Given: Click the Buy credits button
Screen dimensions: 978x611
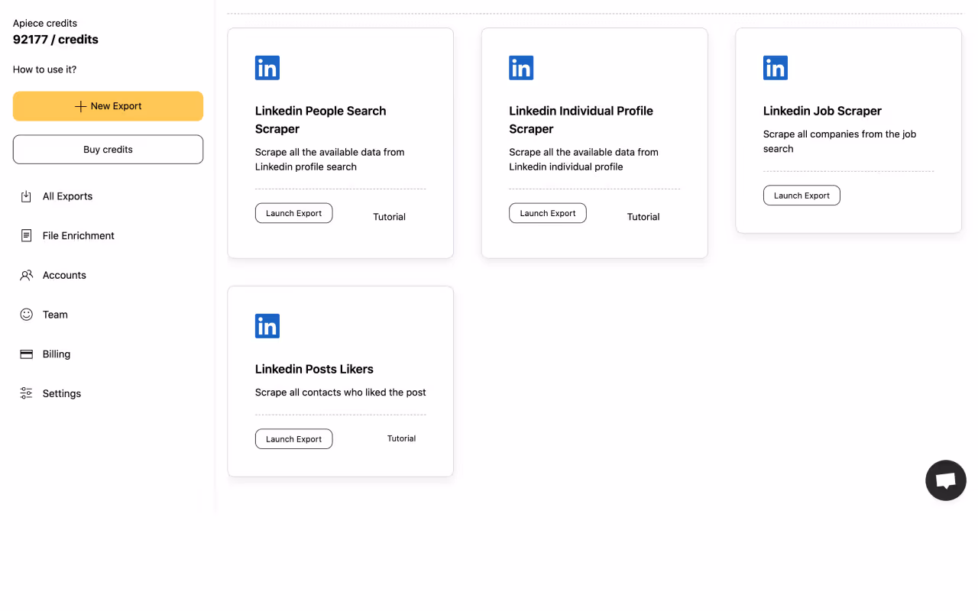Looking at the screenshot, I should coord(108,150).
